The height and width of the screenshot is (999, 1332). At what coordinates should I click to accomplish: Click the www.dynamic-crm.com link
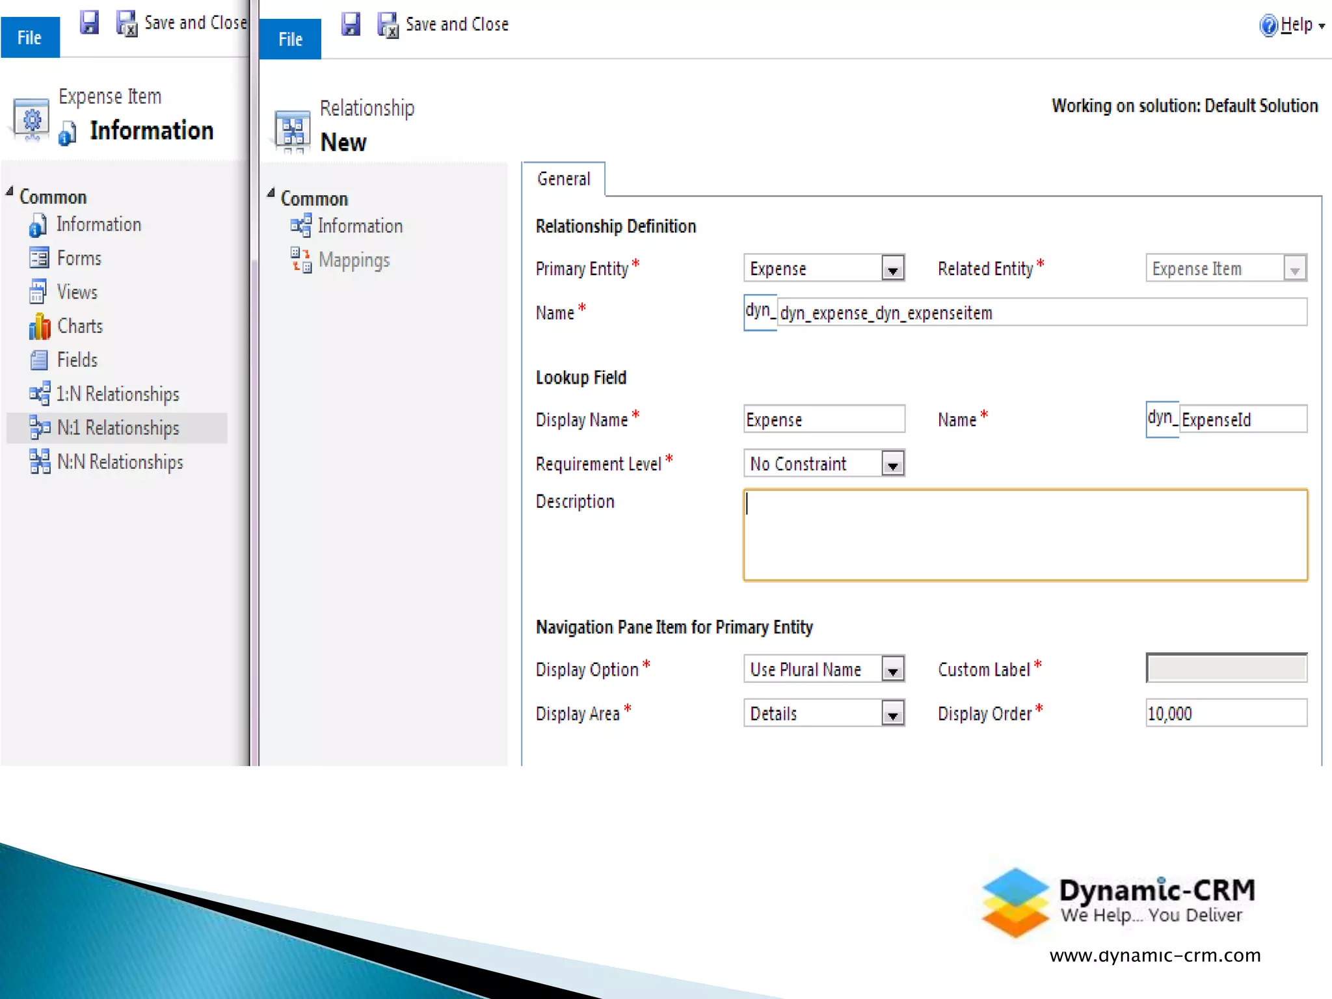click(1155, 955)
